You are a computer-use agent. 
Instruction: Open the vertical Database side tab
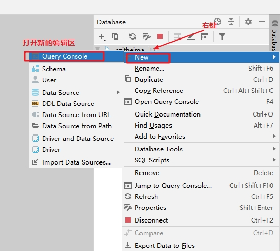pyautogui.click(x=274, y=33)
